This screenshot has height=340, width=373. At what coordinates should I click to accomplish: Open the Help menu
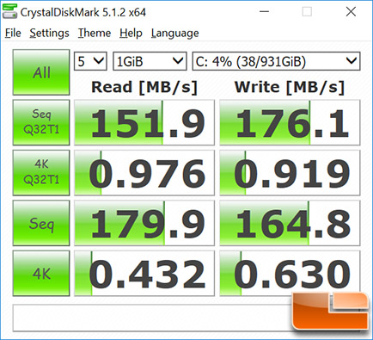pos(131,33)
